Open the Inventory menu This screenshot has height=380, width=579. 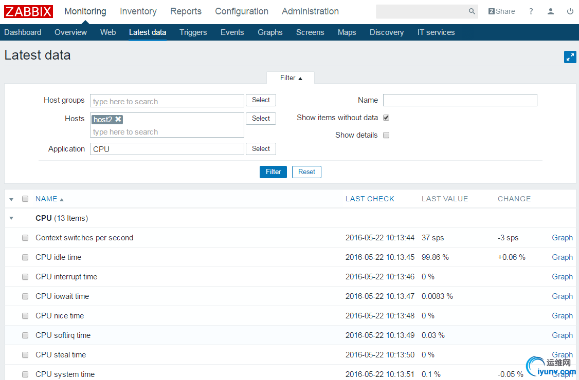(138, 11)
